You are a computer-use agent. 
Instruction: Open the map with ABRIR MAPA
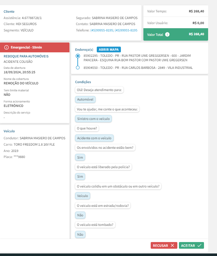[x=109, y=49]
